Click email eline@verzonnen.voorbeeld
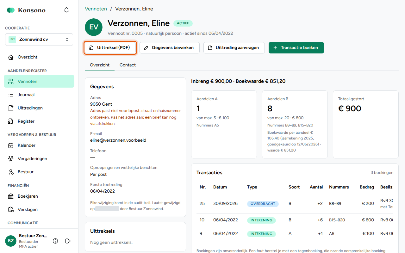The image size is (405, 253). (x=118, y=140)
